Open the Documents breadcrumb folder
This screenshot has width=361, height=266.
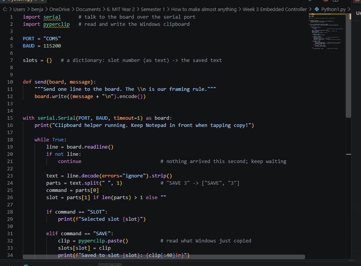coord(88,9)
